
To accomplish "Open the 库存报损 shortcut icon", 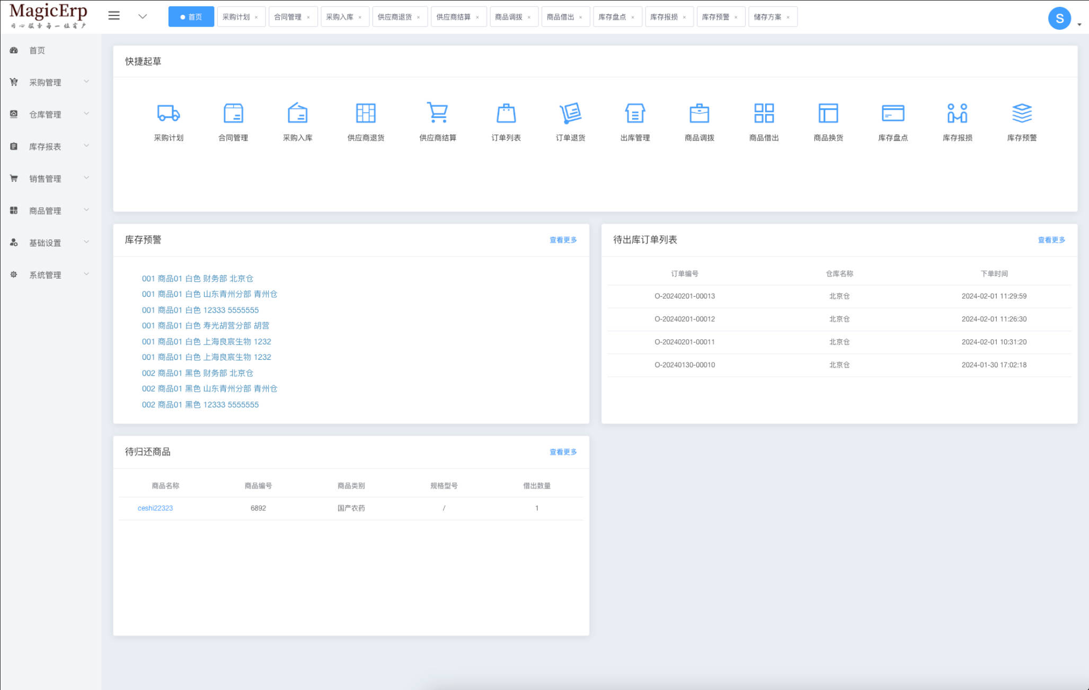I will tap(957, 113).
